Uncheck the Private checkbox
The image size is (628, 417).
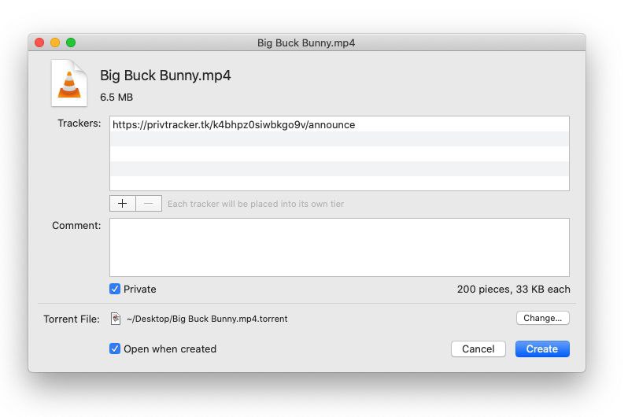115,289
